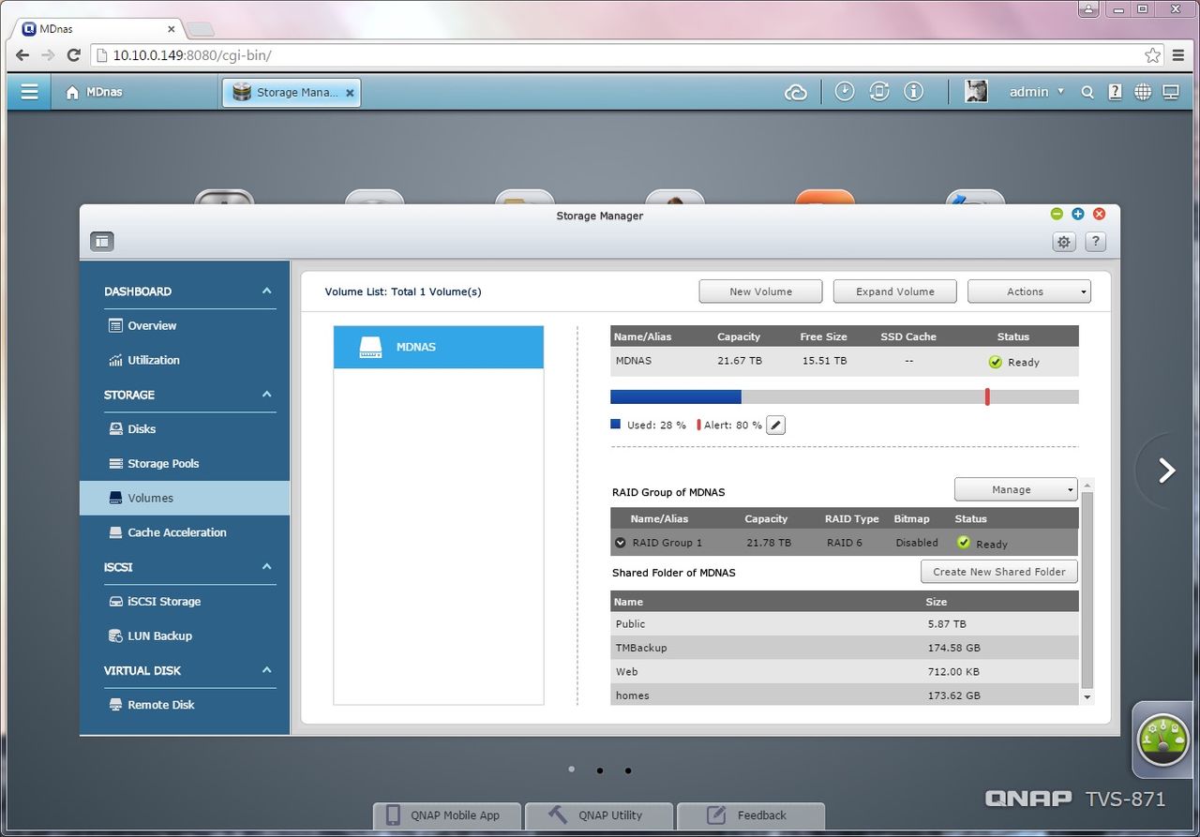Bookmark this page with star icon
The width and height of the screenshot is (1200, 837).
1152,55
